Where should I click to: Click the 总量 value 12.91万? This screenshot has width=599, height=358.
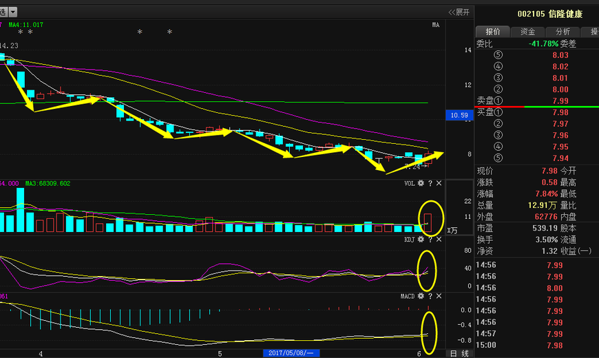(543, 205)
